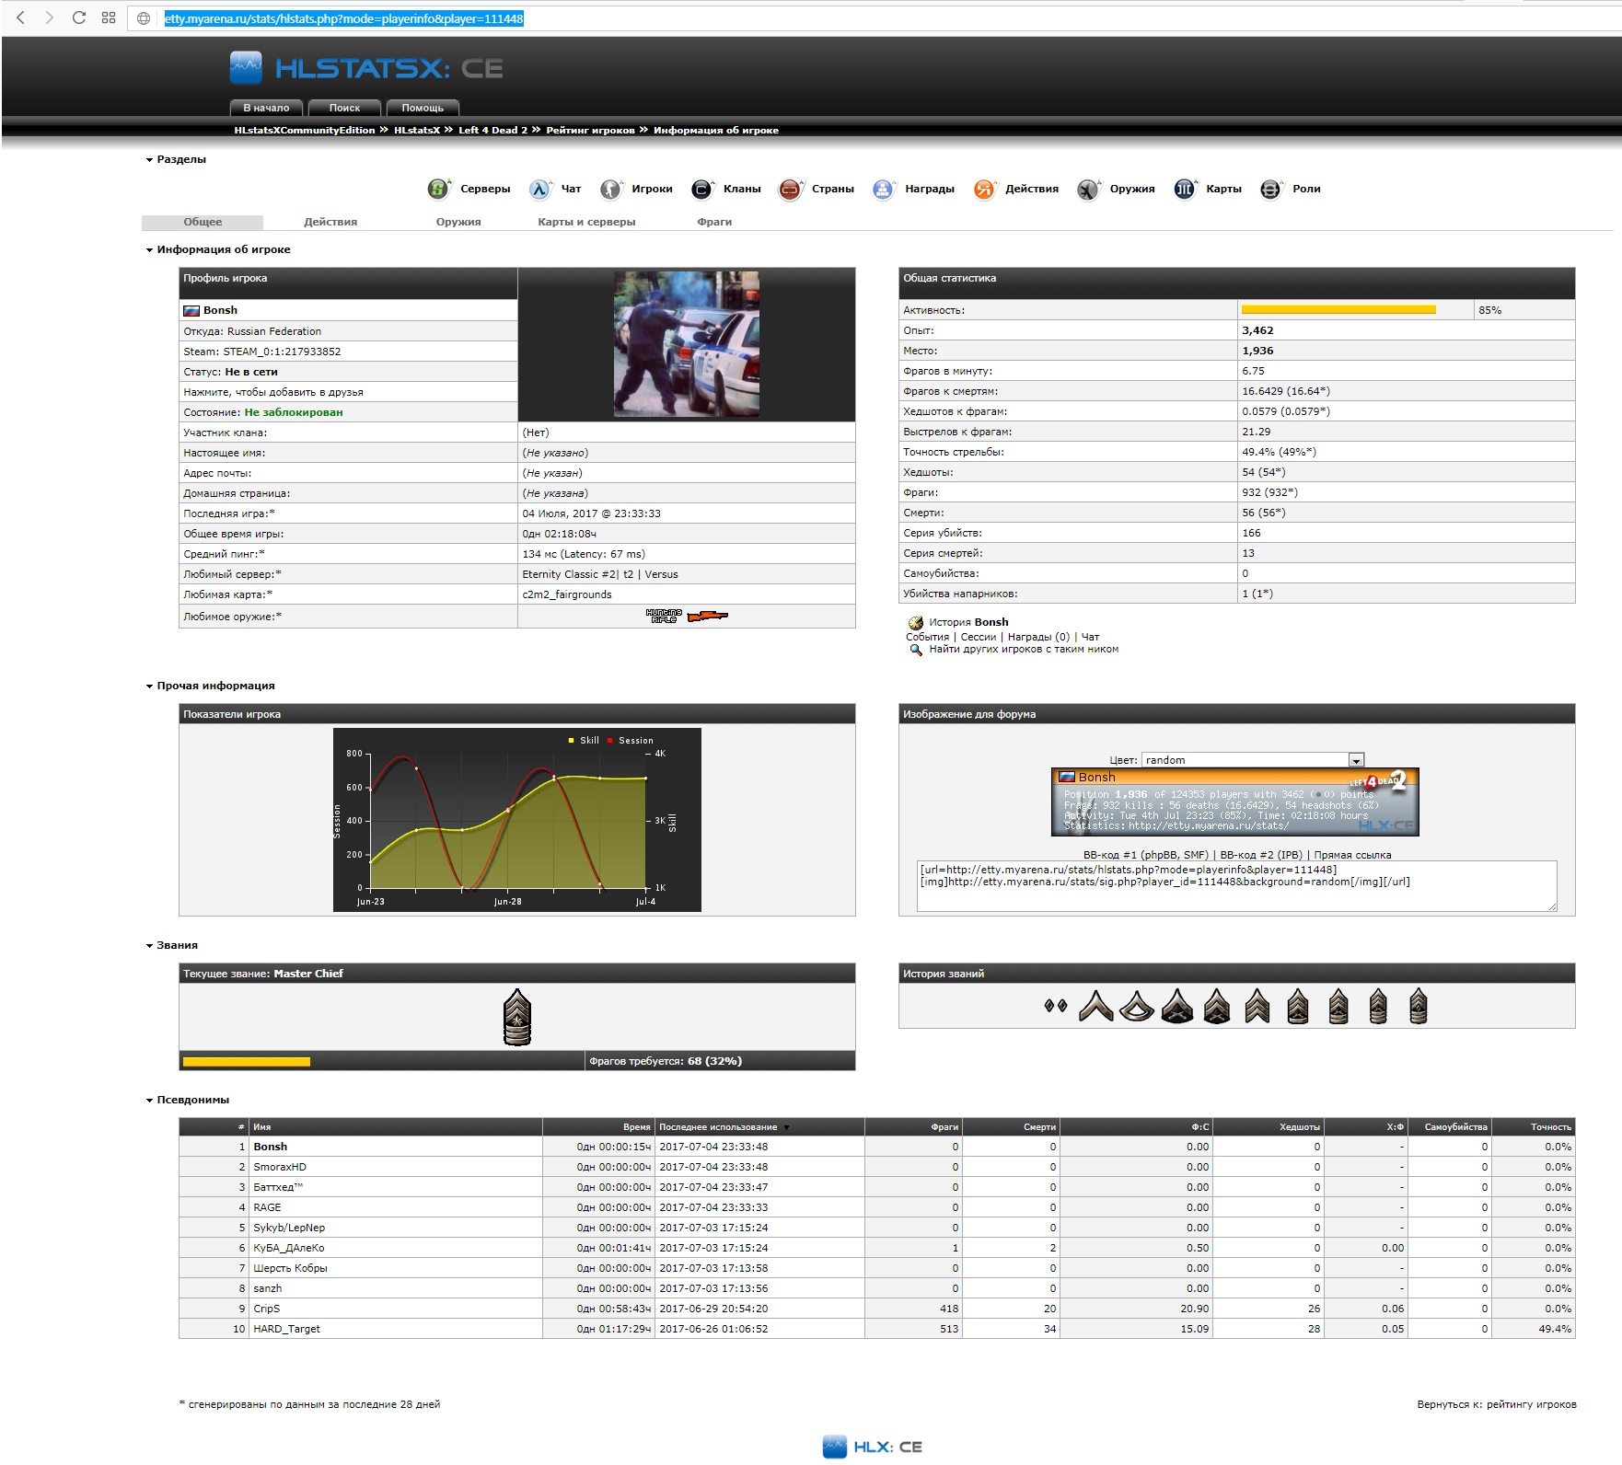
Task: Open the Кланы section icon
Action: [x=701, y=190]
